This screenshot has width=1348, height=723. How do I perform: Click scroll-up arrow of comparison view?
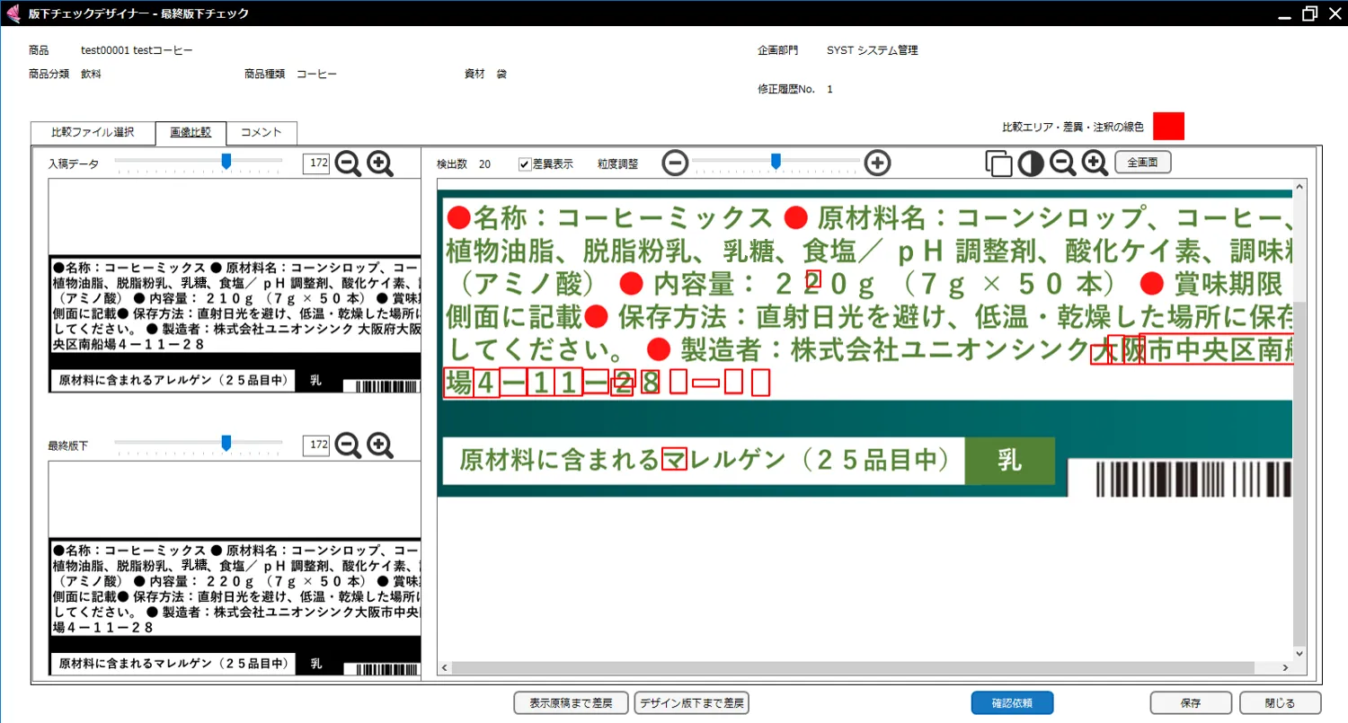1299,189
